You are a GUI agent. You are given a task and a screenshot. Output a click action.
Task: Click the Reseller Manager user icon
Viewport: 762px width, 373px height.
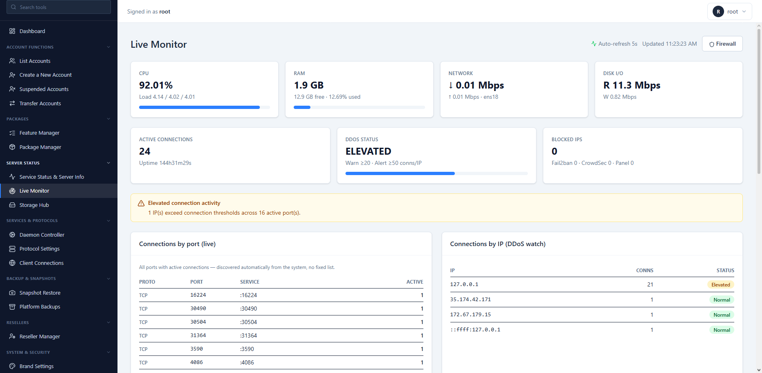(x=12, y=336)
